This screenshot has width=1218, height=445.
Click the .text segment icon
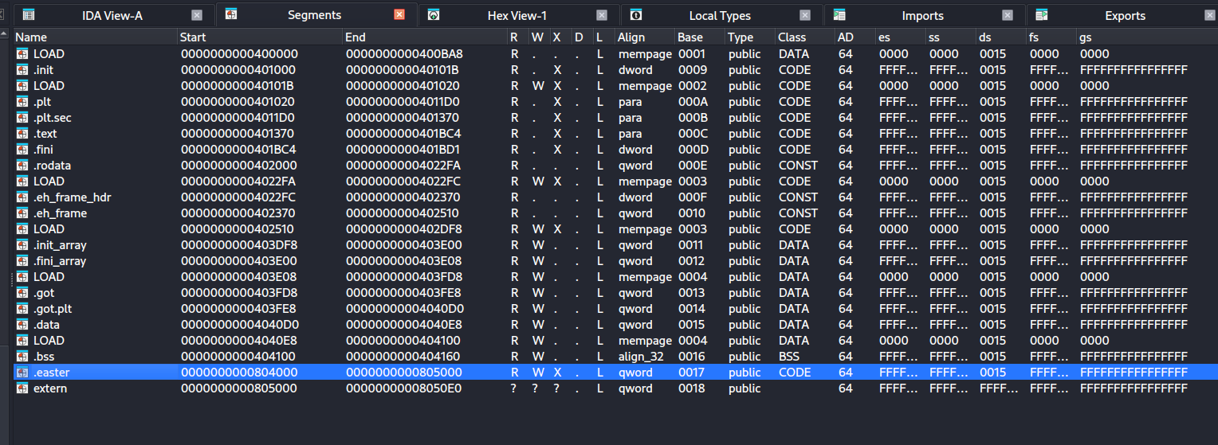(x=22, y=134)
